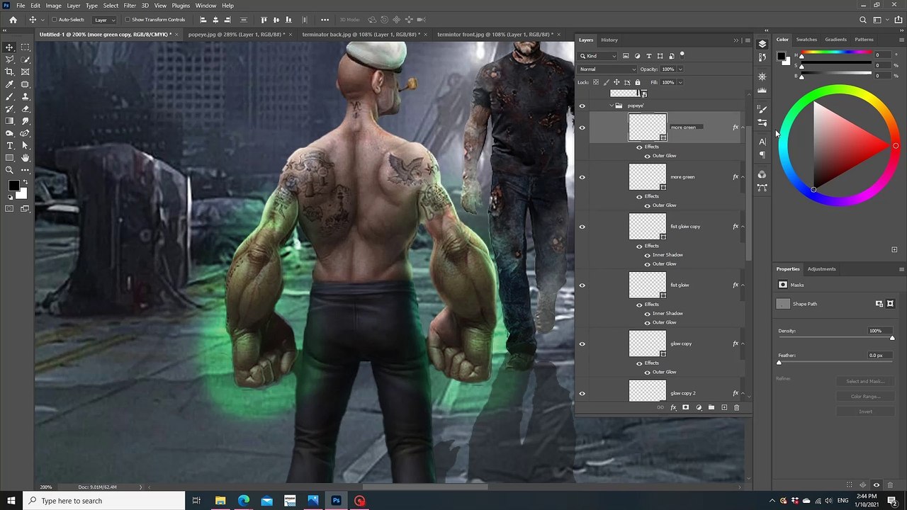Switch to the Swatches tab

(806, 40)
